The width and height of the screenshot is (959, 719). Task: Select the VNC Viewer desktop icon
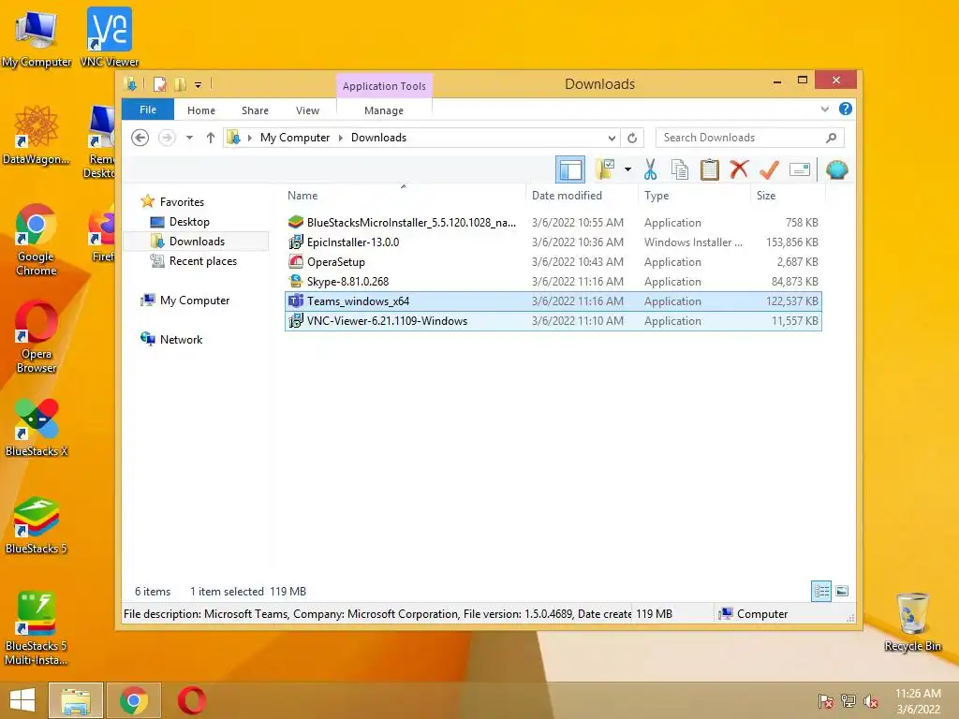pos(110,37)
